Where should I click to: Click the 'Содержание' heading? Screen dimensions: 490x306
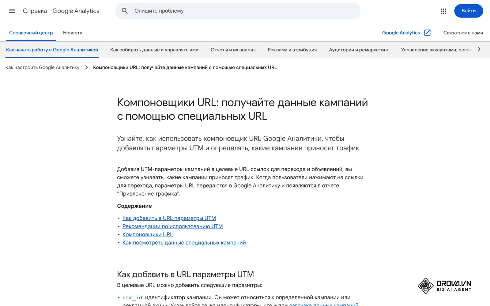134,206
